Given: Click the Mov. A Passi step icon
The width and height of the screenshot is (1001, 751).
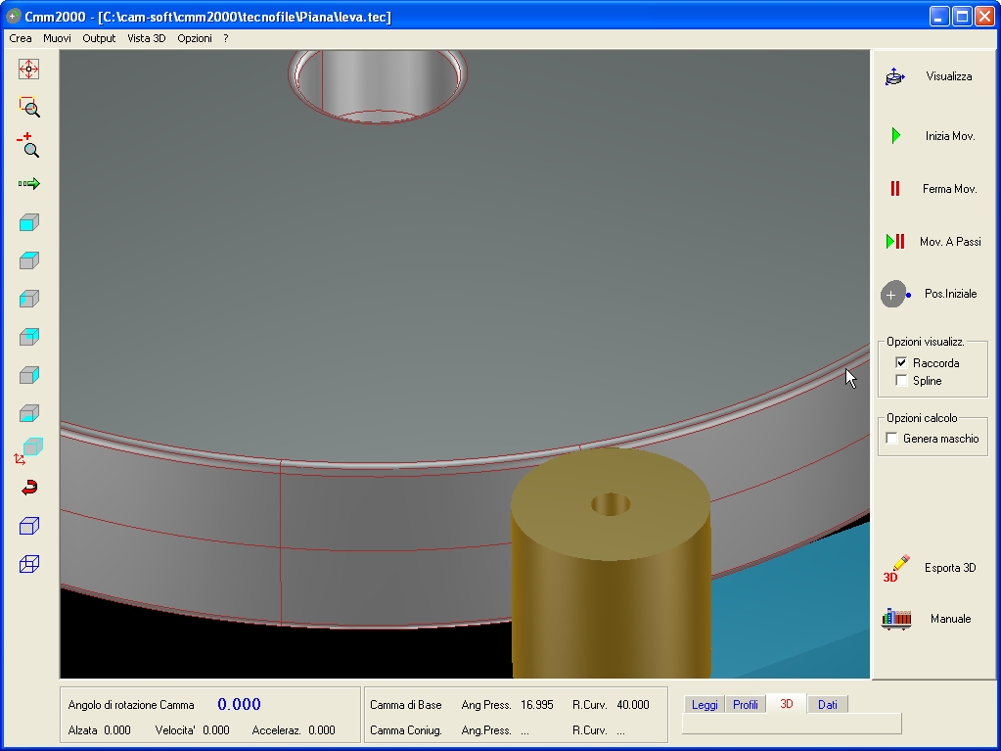Looking at the screenshot, I should (895, 242).
